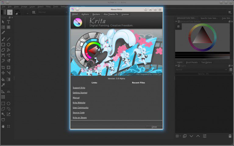The height and width of the screenshot is (146, 234).
Task: Open the Layer menu
Action: (32, 7)
